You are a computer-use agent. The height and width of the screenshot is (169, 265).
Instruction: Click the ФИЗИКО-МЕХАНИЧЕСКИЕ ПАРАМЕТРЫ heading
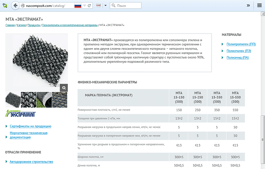107,82
